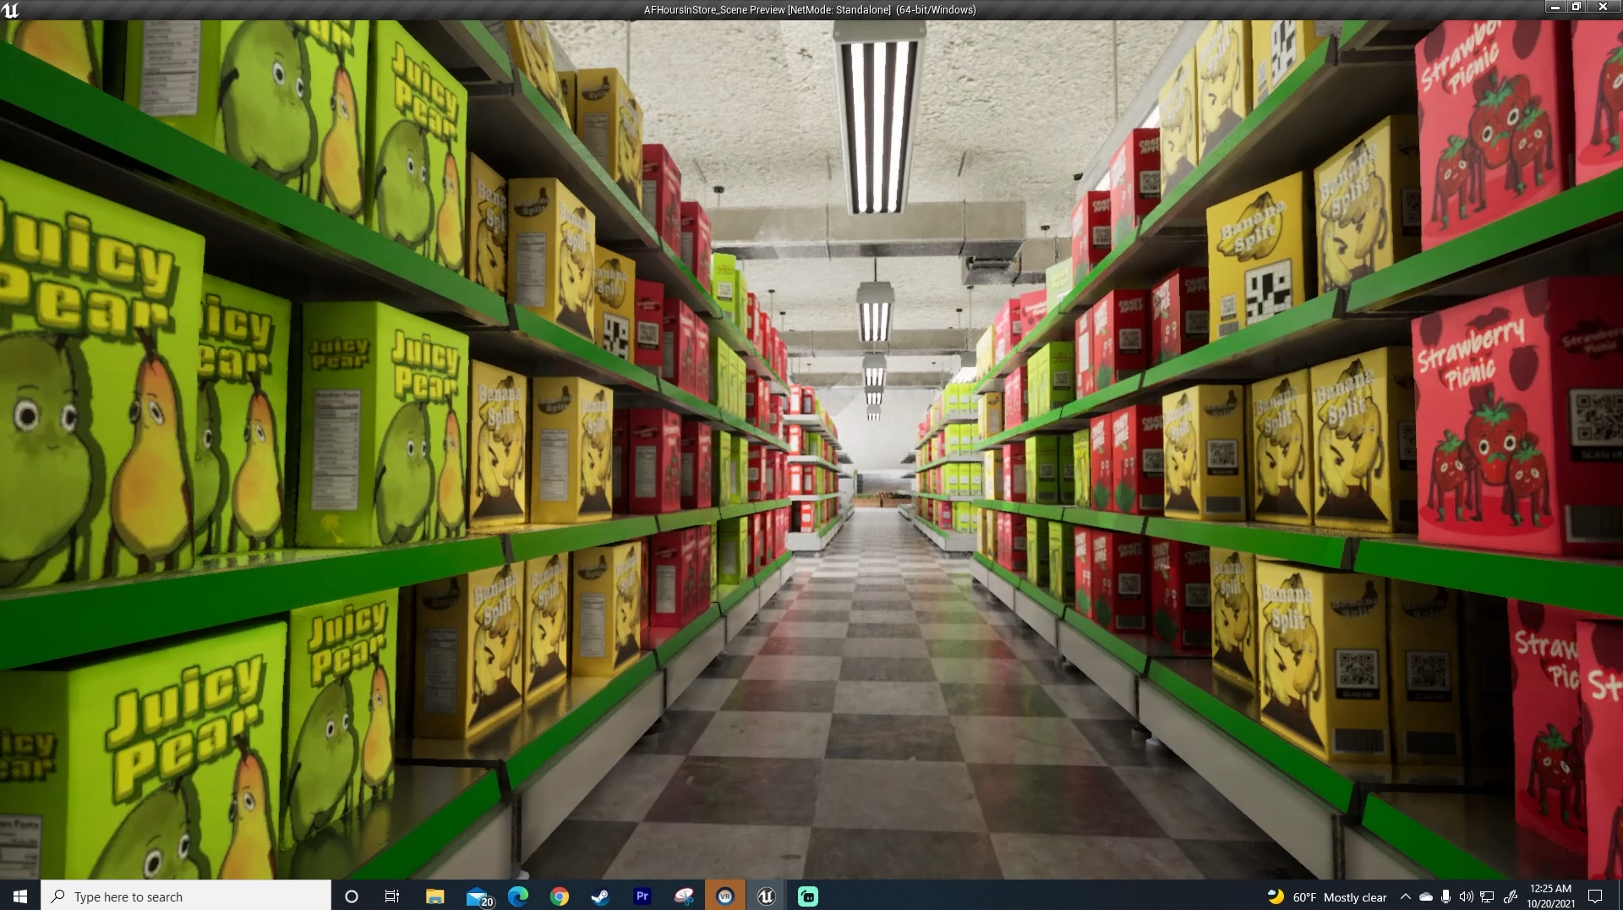The width and height of the screenshot is (1623, 910).
Task: Open Cortana from the taskbar circle icon
Action: click(352, 896)
